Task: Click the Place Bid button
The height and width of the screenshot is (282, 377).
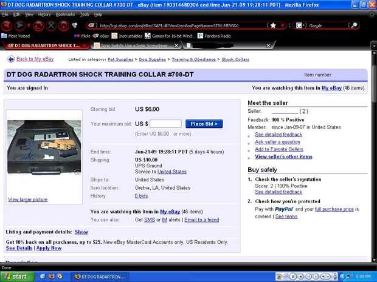Action: click(x=204, y=124)
